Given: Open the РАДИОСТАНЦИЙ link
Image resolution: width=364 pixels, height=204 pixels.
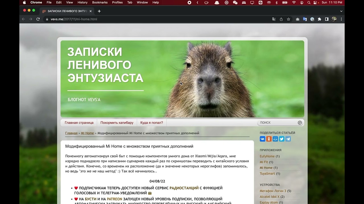Looking at the screenshot, I should coord(184,188).
